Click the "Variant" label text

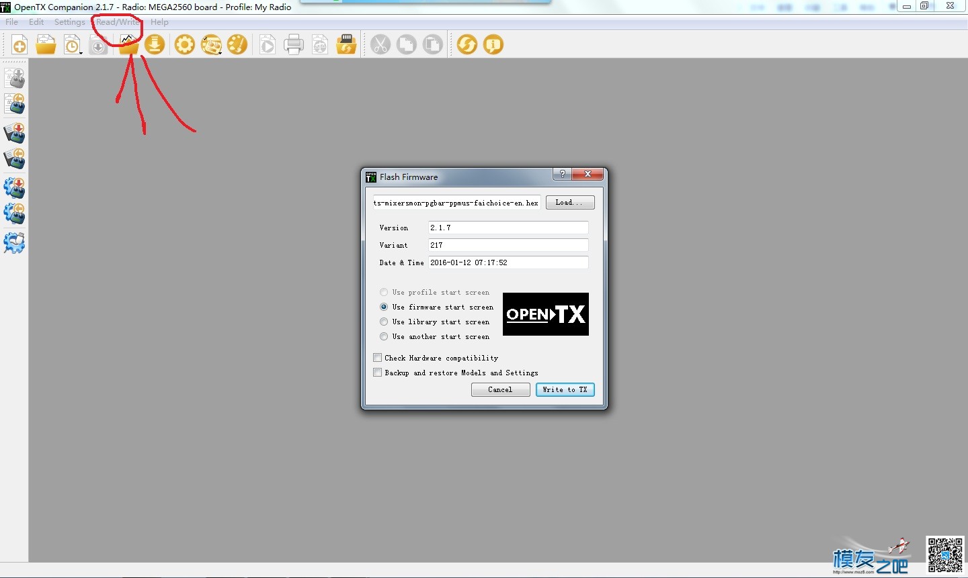(394, 245)
